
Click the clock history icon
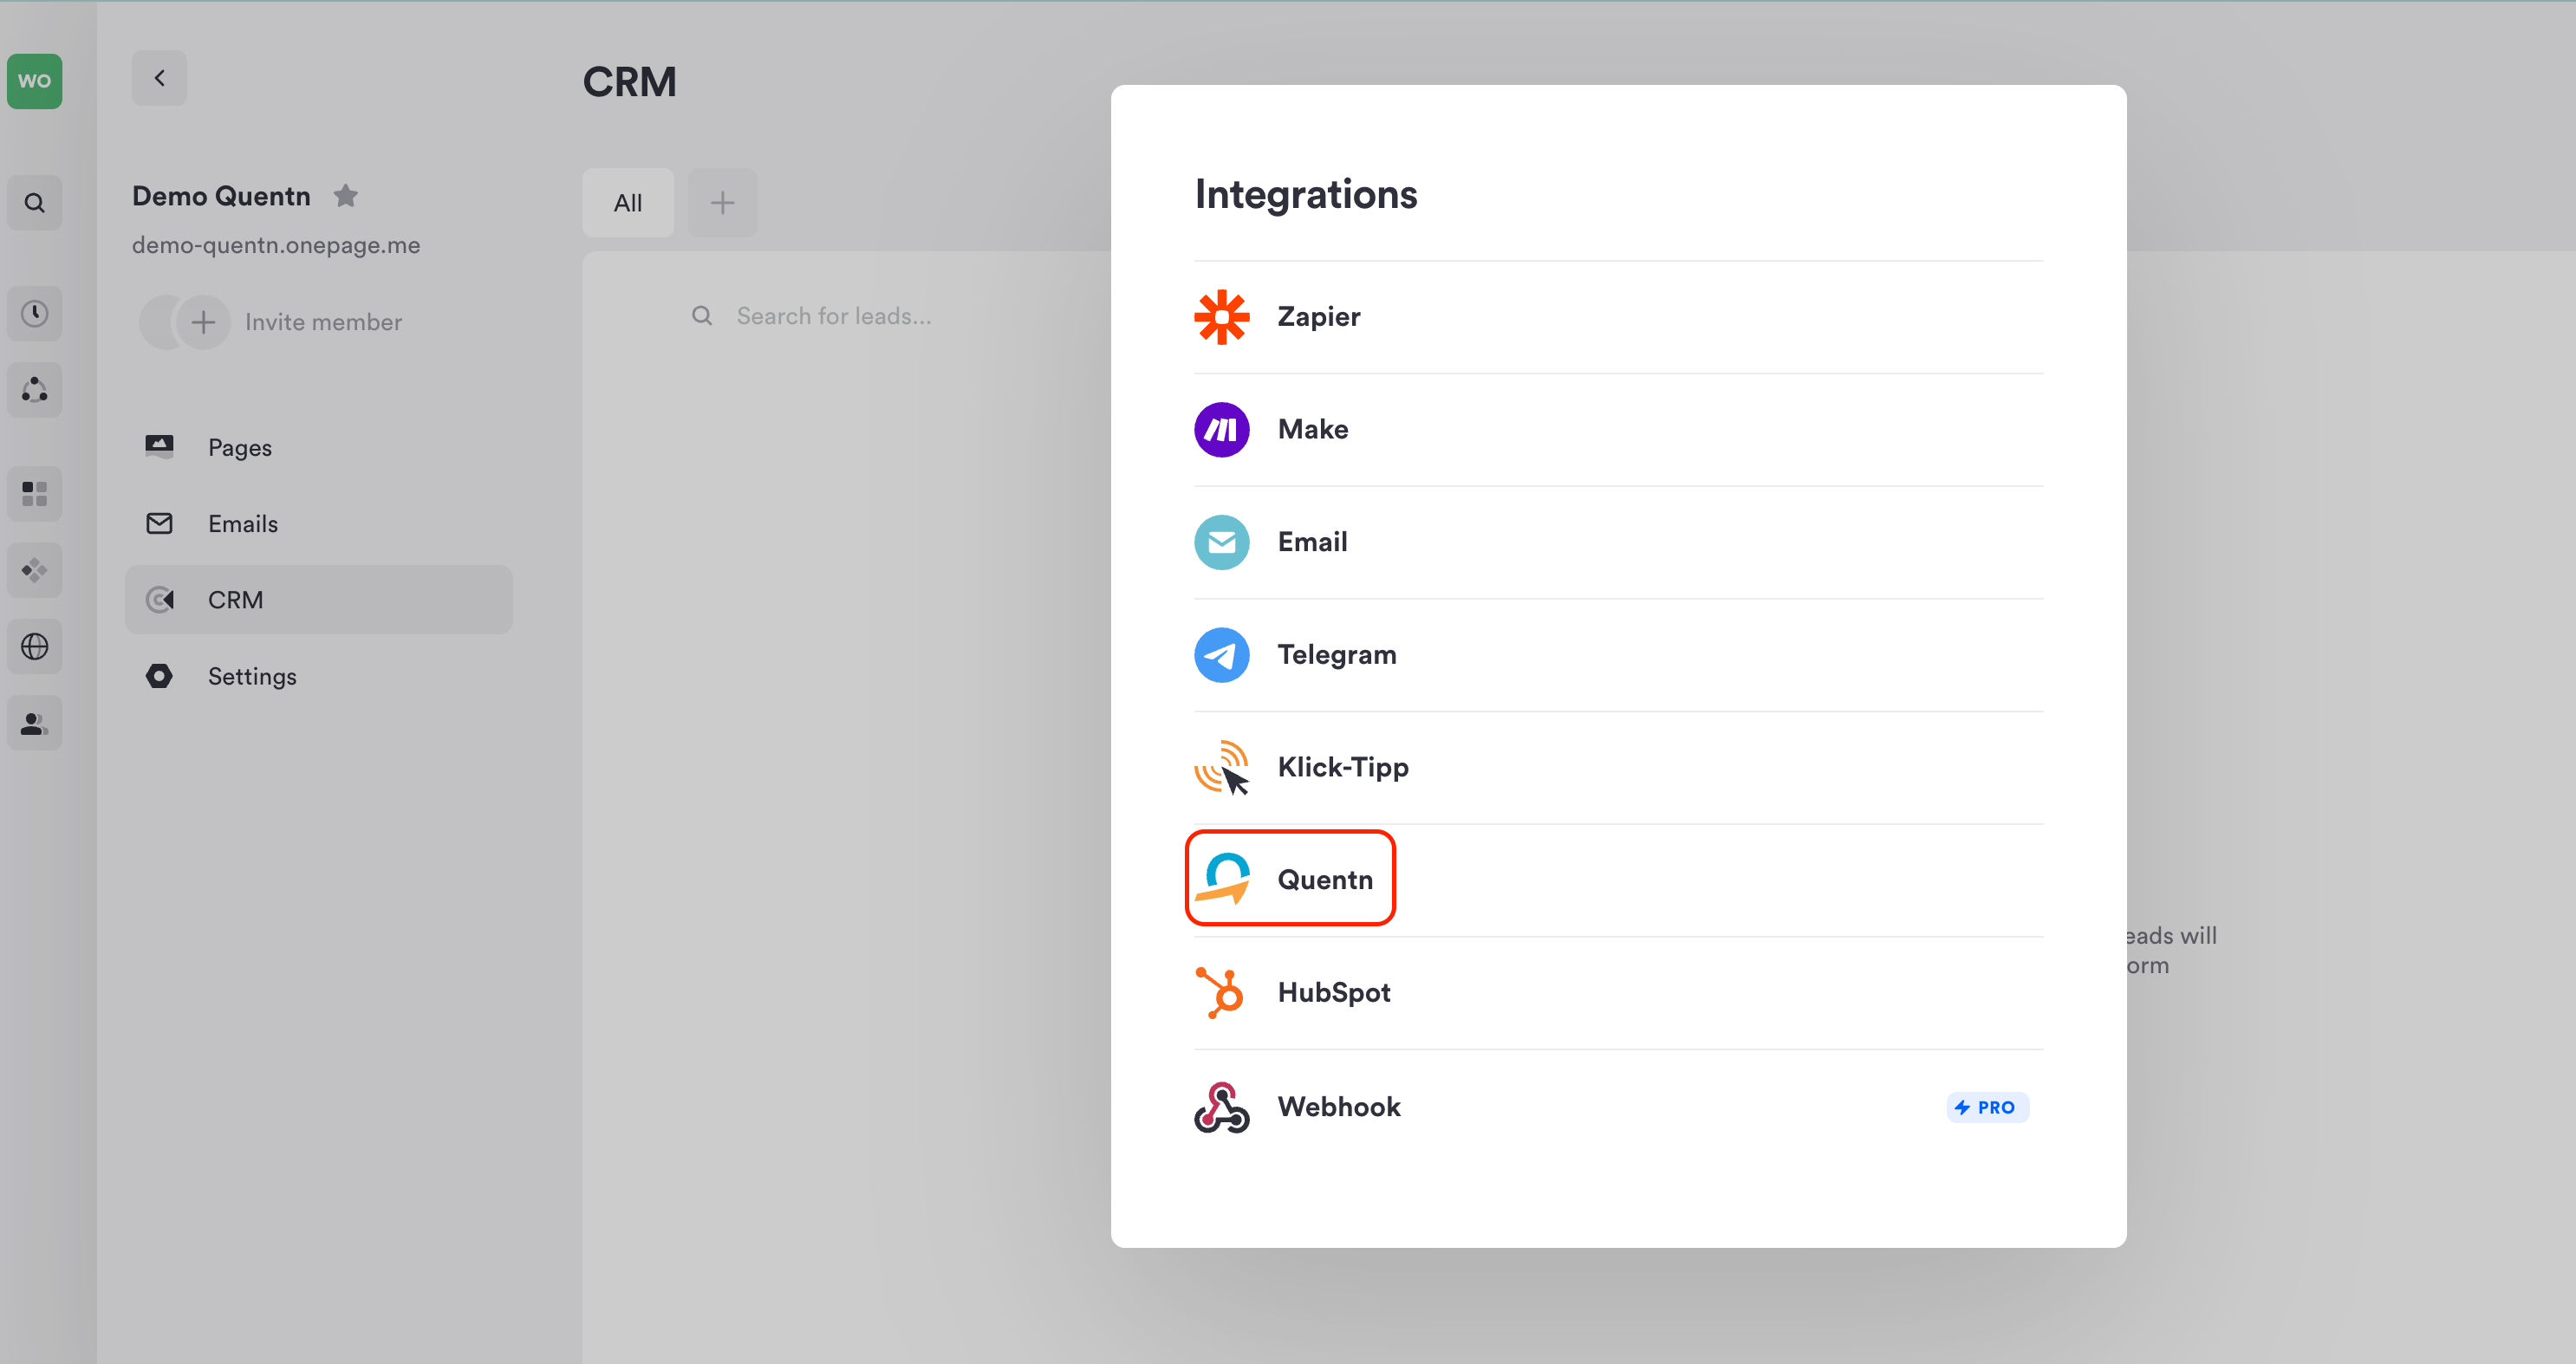[x=34, y=314]
